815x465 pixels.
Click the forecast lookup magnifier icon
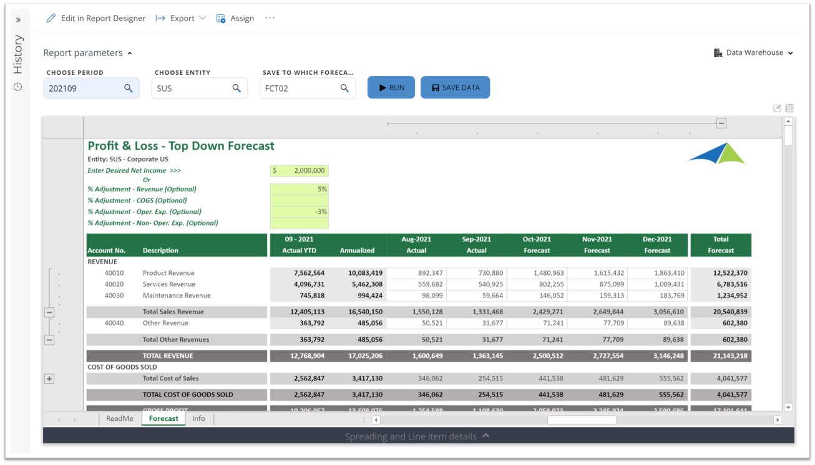[x=344, y=89]
